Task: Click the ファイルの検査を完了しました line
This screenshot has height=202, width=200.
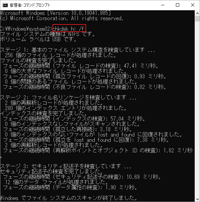Action: [x=38, y=61]
